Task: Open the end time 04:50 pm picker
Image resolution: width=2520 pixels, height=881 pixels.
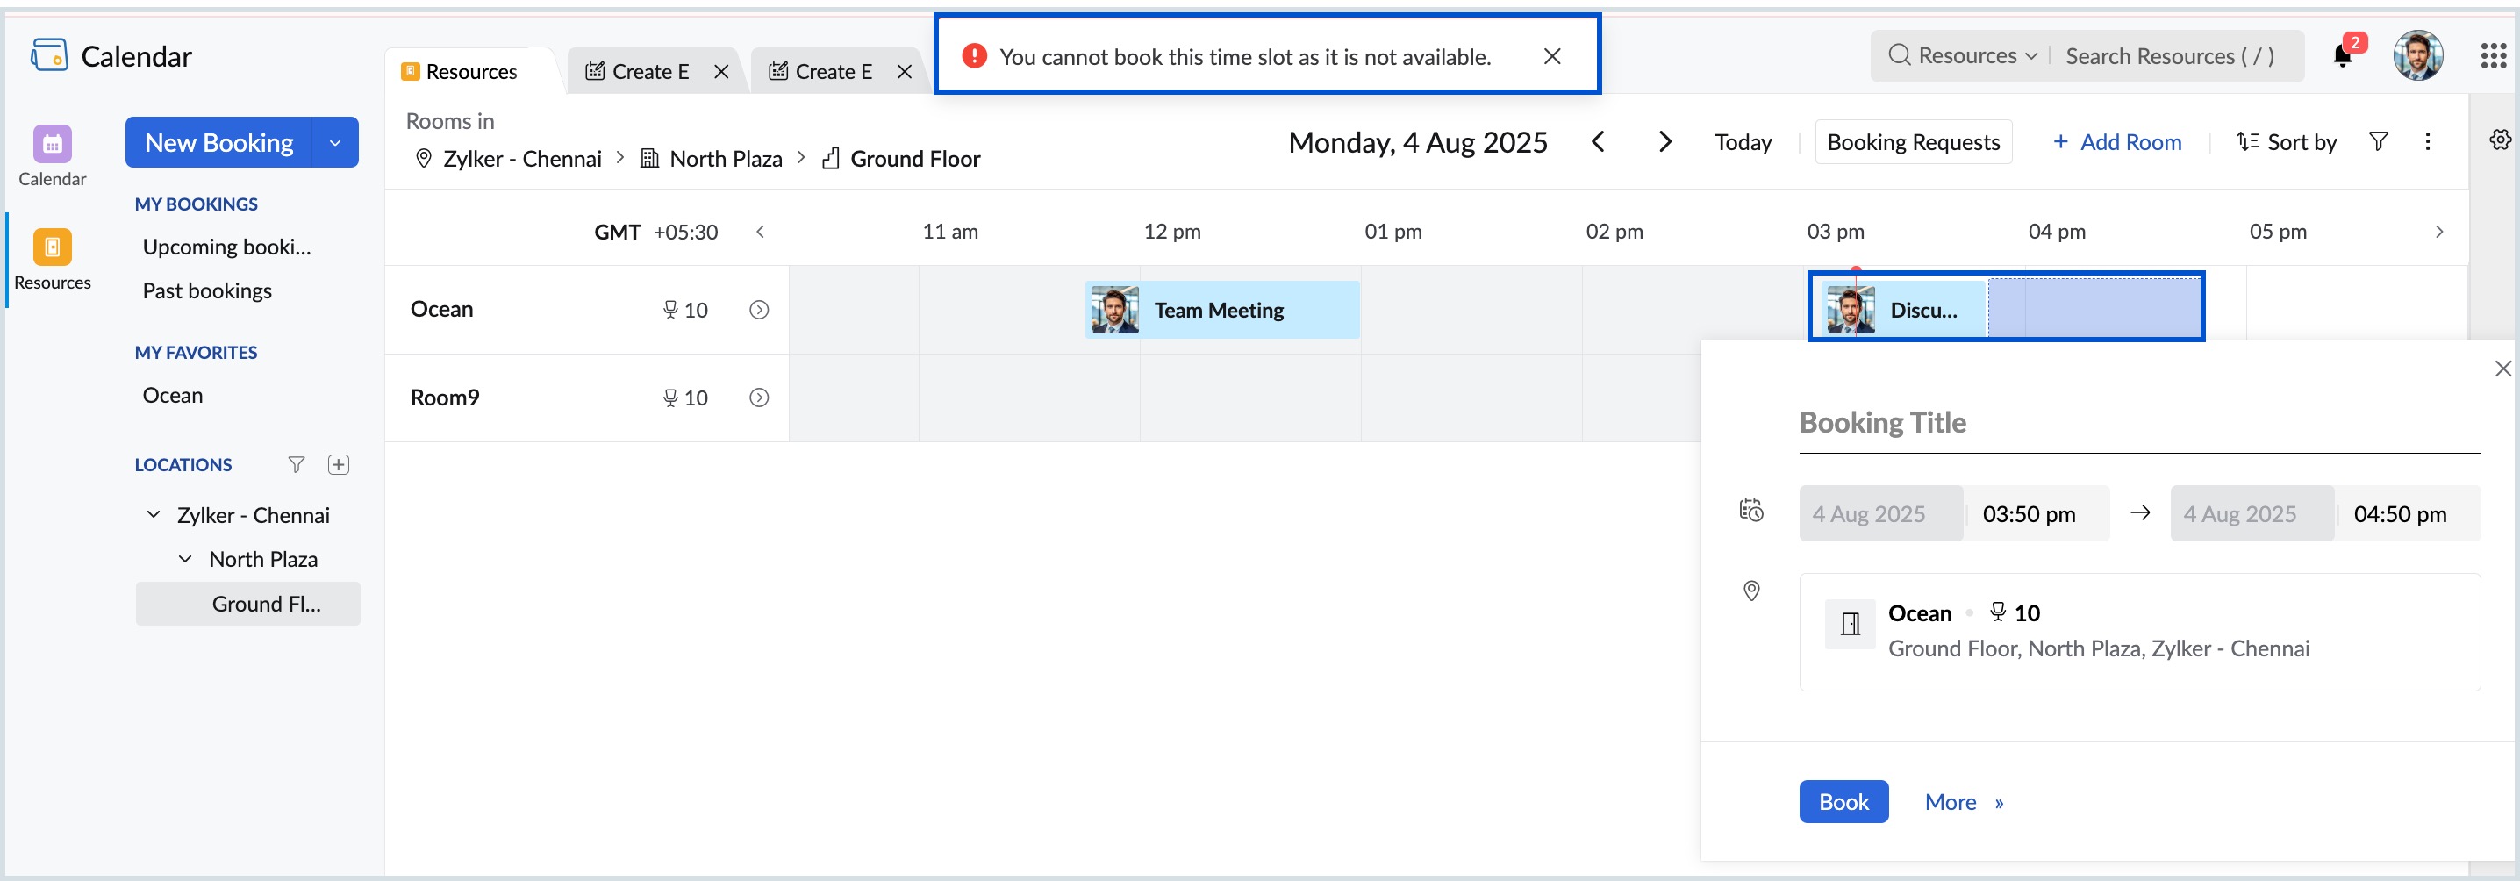Action: 2408,513
